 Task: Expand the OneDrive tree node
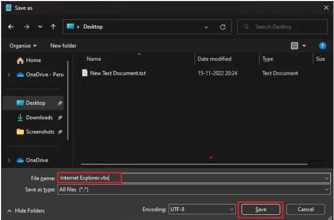pos(8,160)
